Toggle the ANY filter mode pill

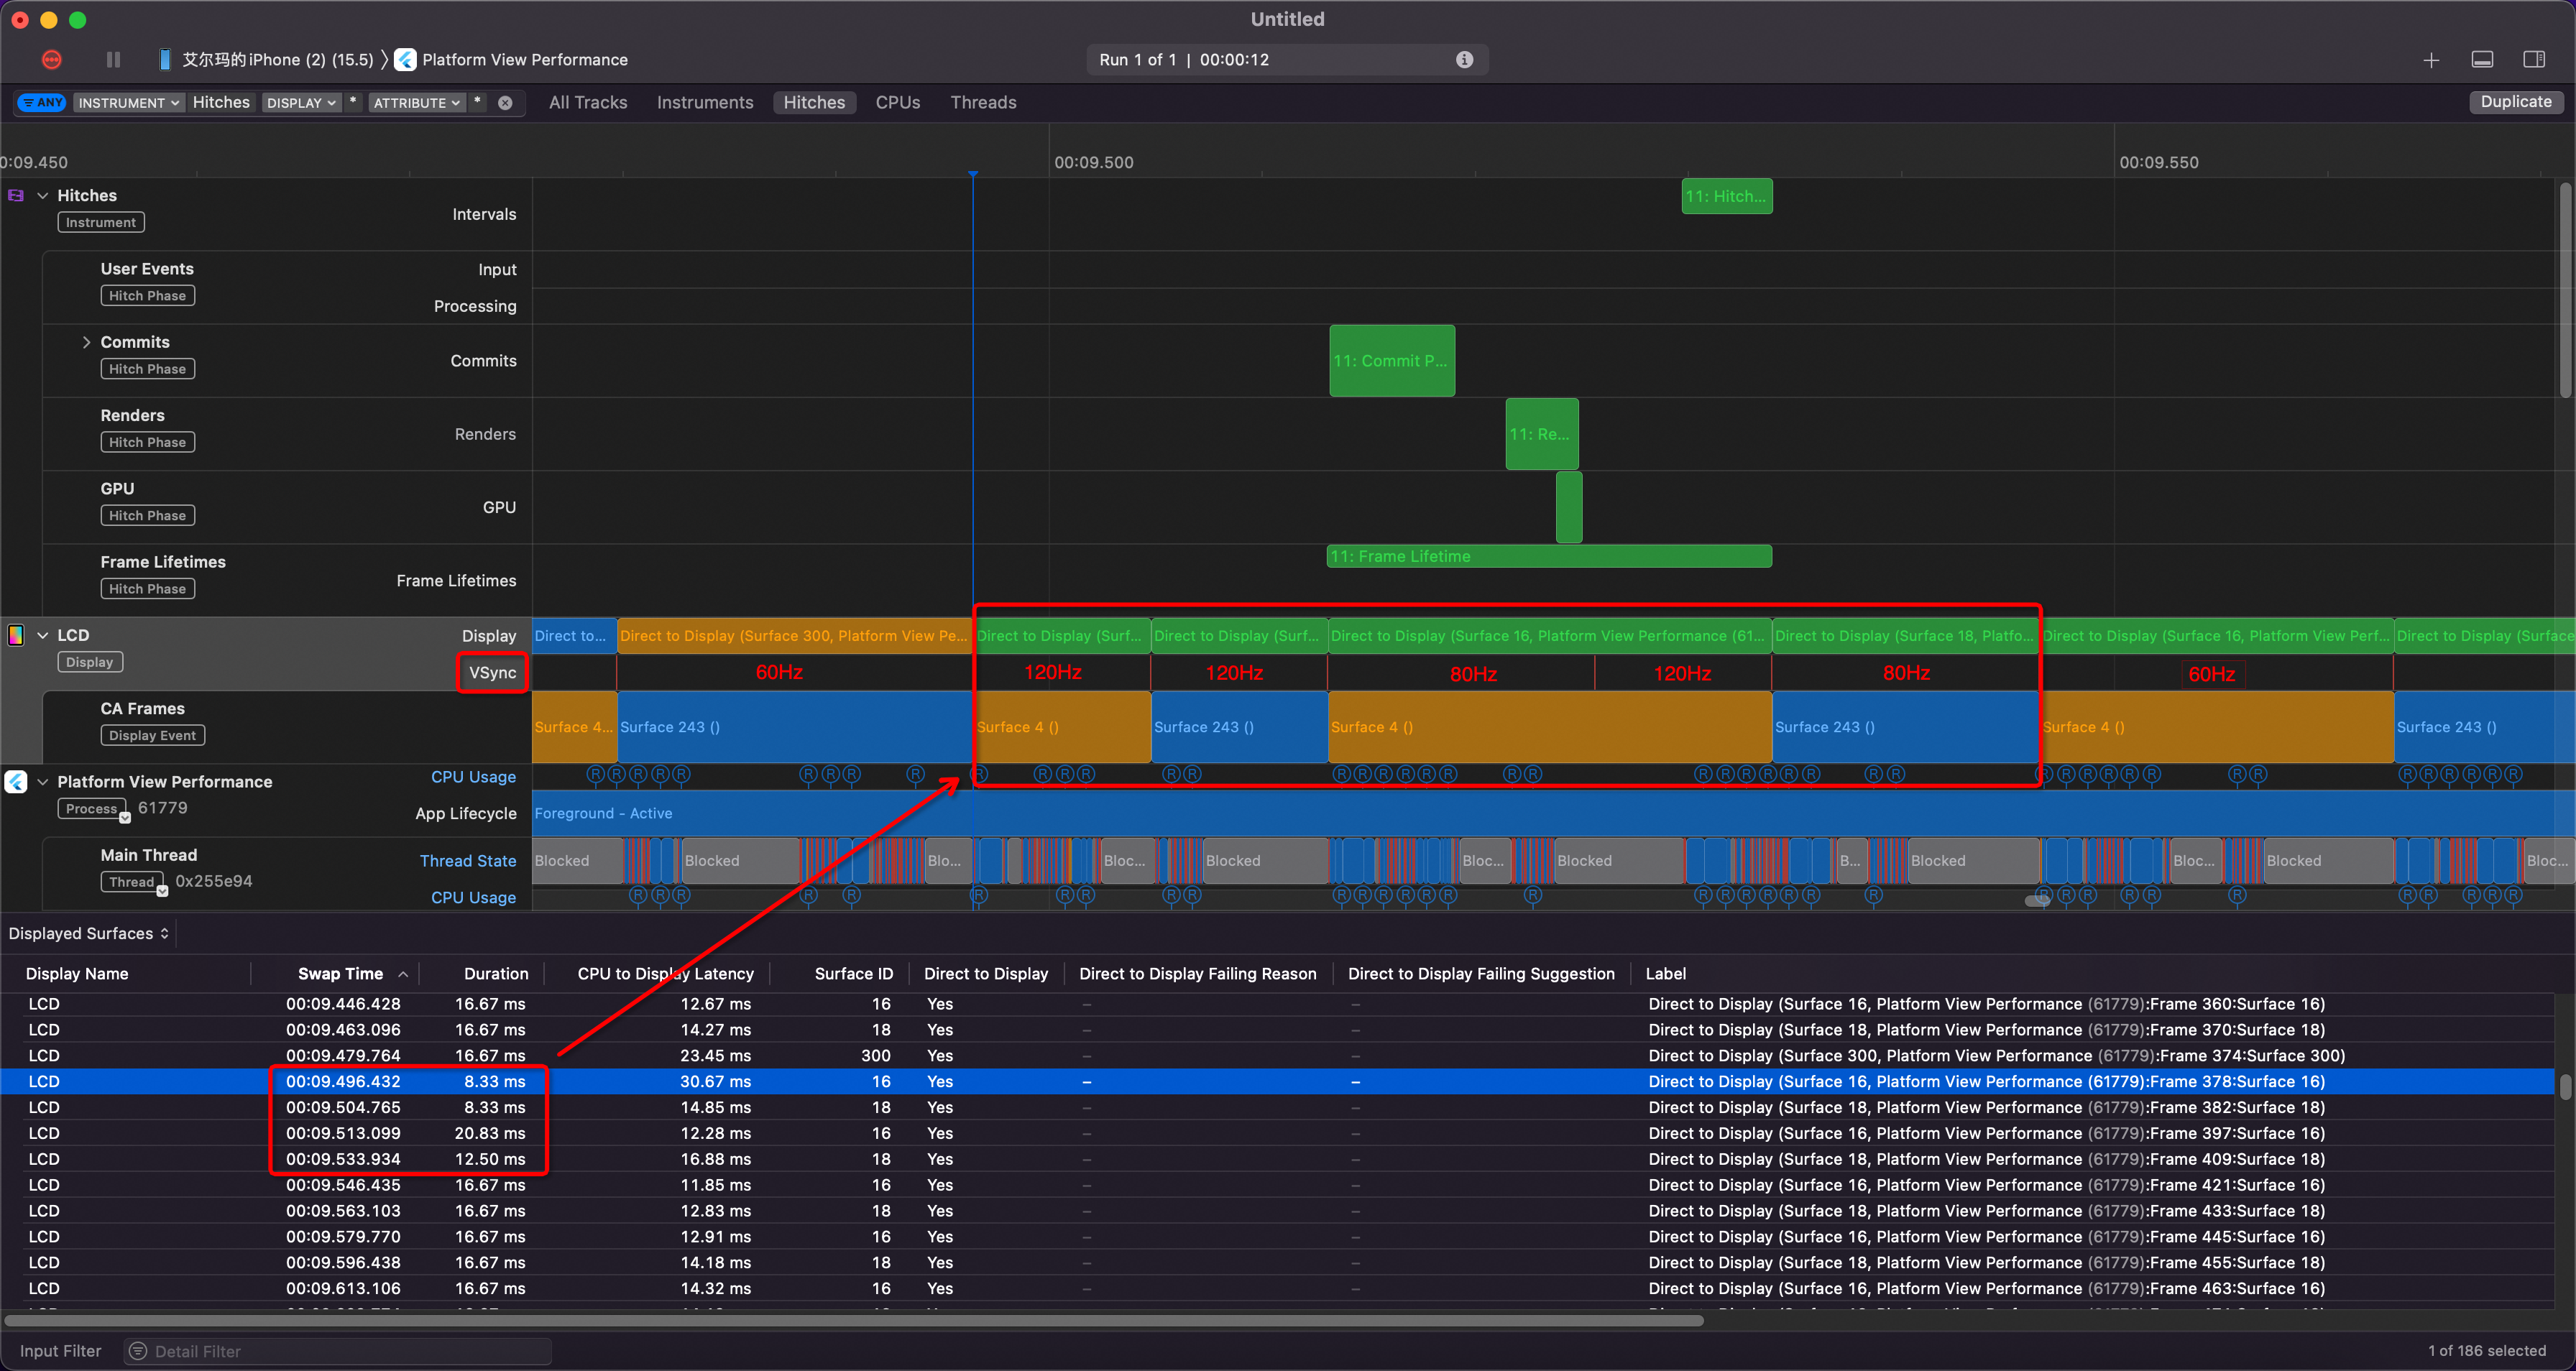pos(42,103)
